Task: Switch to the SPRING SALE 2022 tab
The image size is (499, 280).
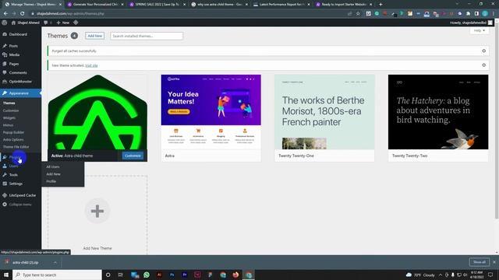Action: click(157, 5)
